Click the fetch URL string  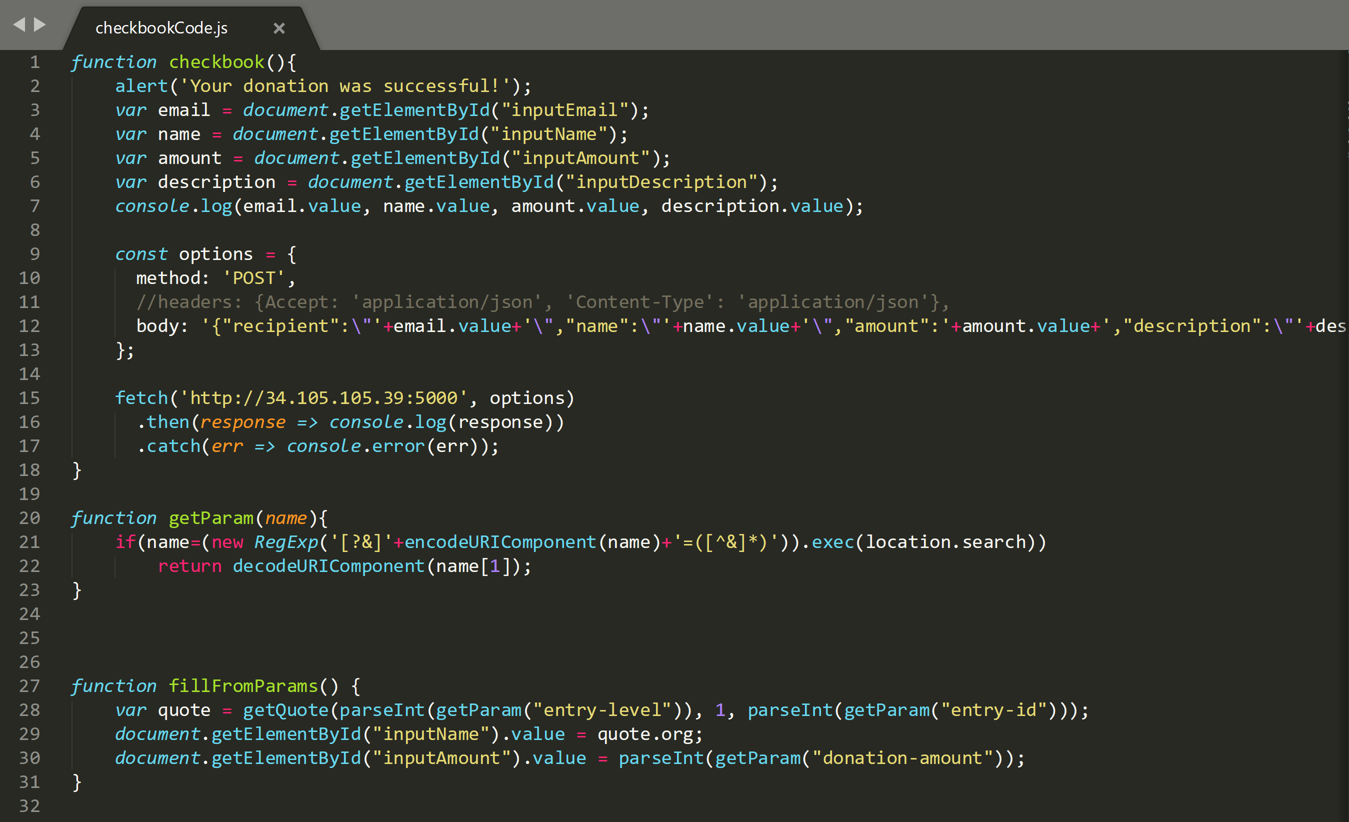323,398
